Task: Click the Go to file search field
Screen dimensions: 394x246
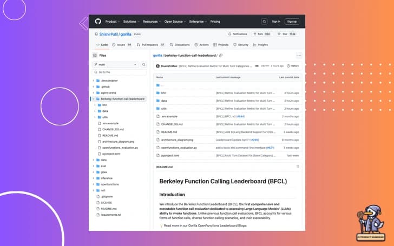Action: click(x=119, y=72)
